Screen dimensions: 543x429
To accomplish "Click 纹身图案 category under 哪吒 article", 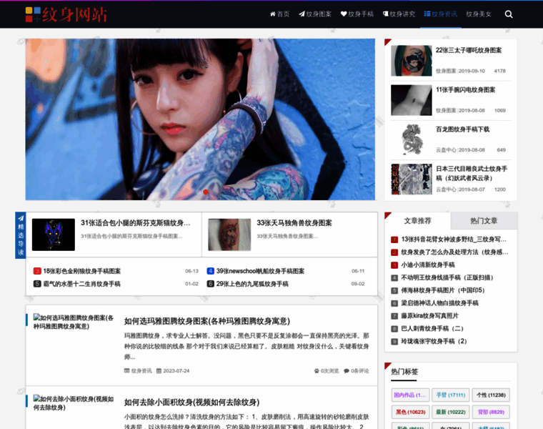I will 446,71.
